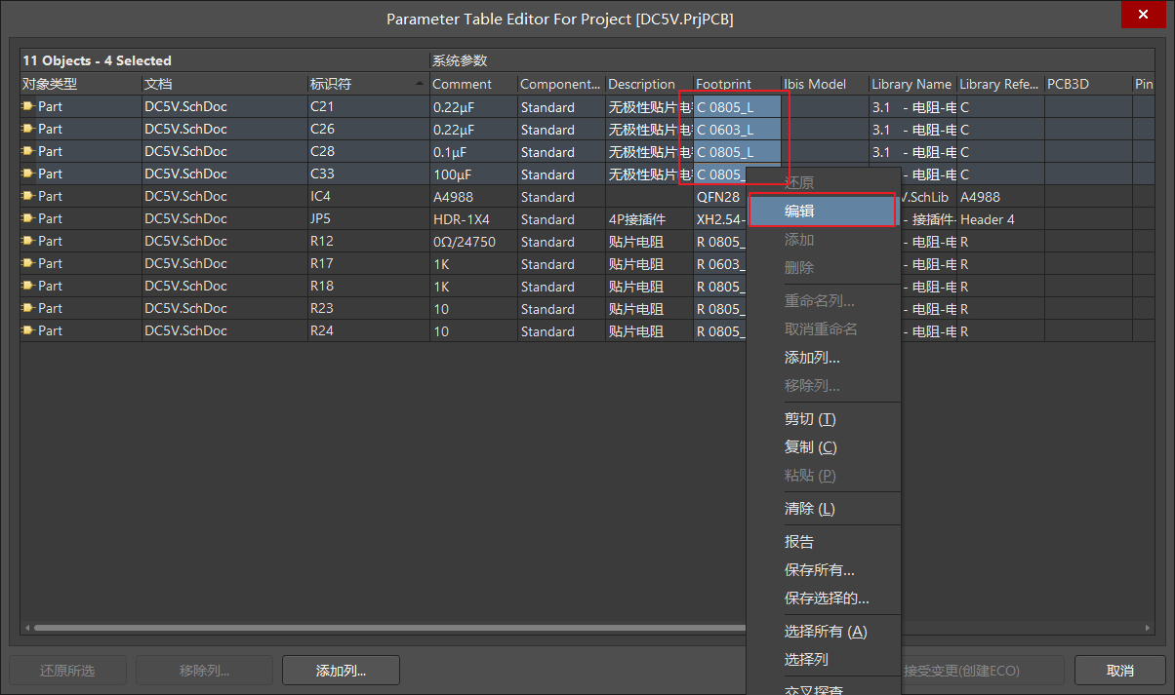Click the DC5V.SchDoc cell in row R12

click(224, 241)
